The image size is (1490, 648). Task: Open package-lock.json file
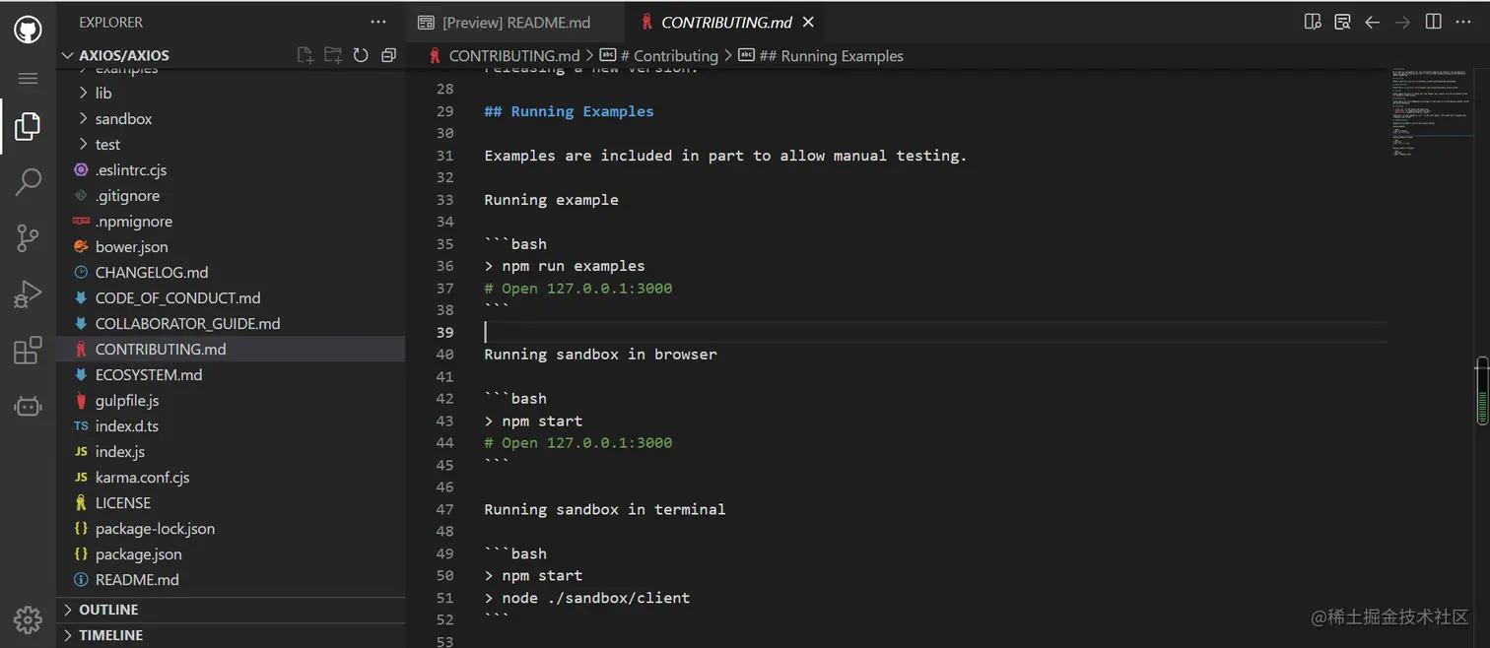[x=231, y=528]
